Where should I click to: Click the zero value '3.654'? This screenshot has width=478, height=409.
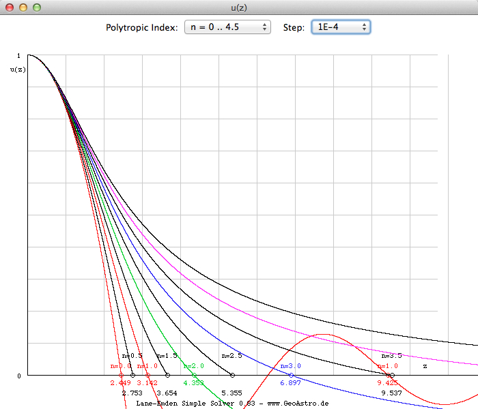coord(167,393)
